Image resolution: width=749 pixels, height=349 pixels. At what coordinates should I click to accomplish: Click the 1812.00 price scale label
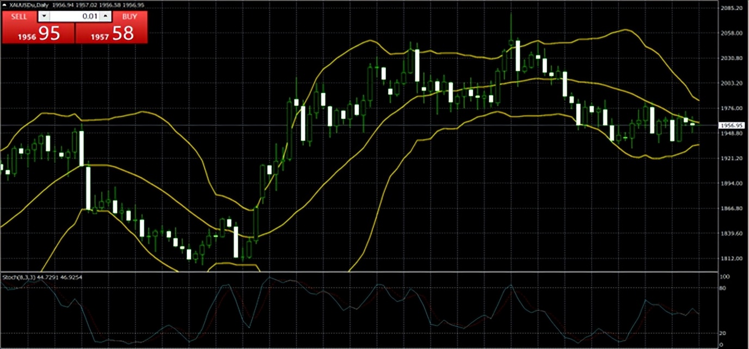(731, 258)
